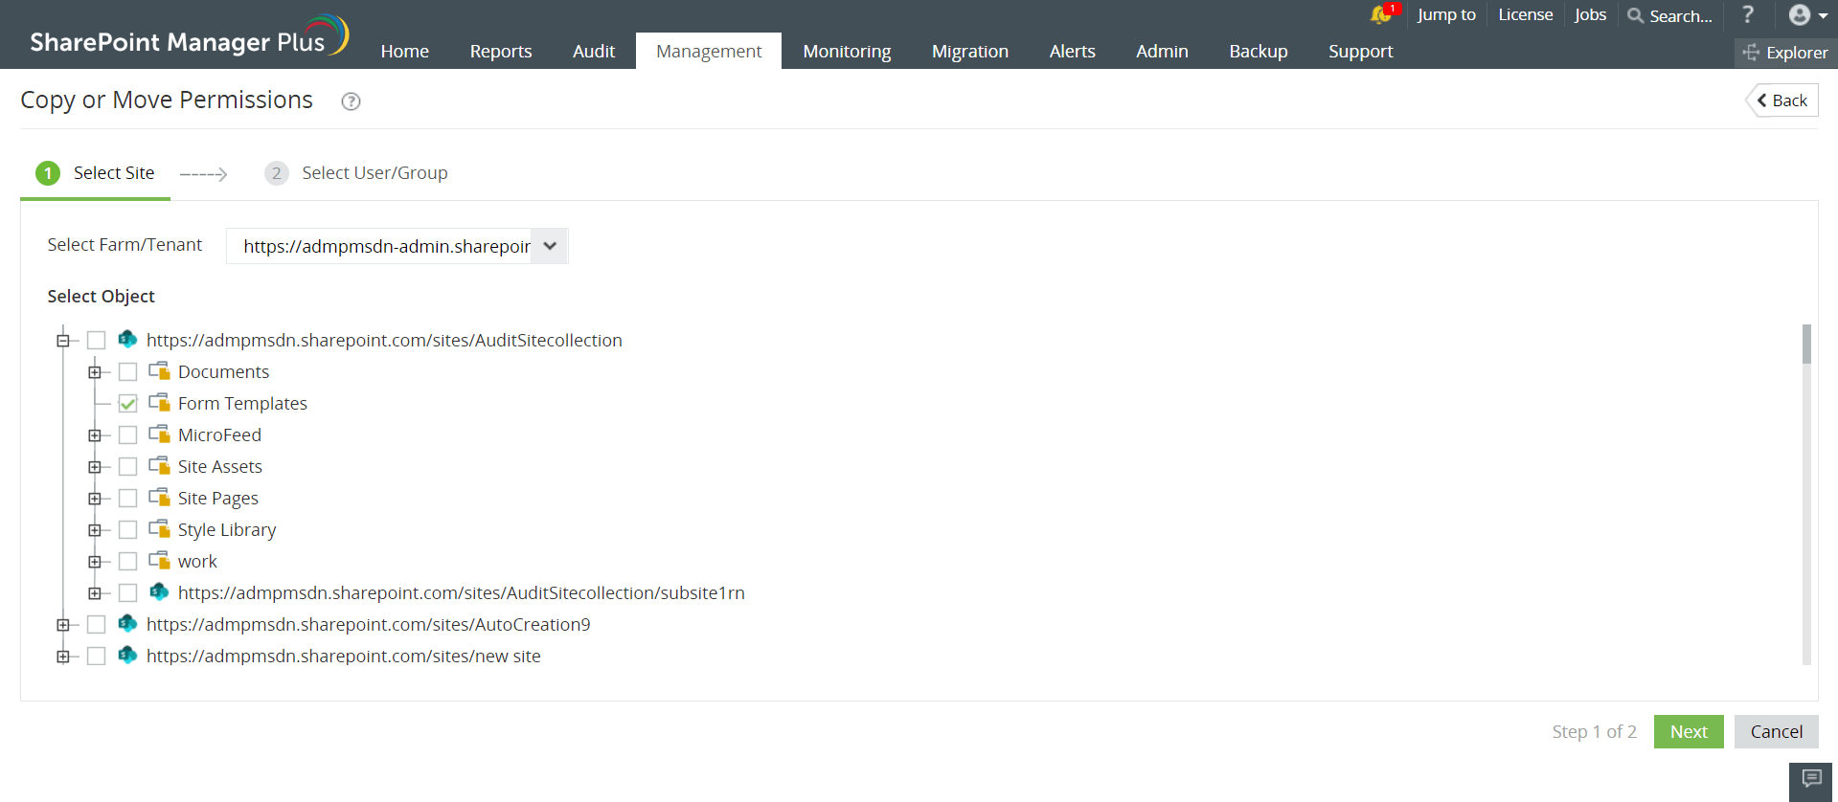Viewport: 1838px width, 802px height.
Task: Open the Reports tab
Action: click(x=501, y=52)
